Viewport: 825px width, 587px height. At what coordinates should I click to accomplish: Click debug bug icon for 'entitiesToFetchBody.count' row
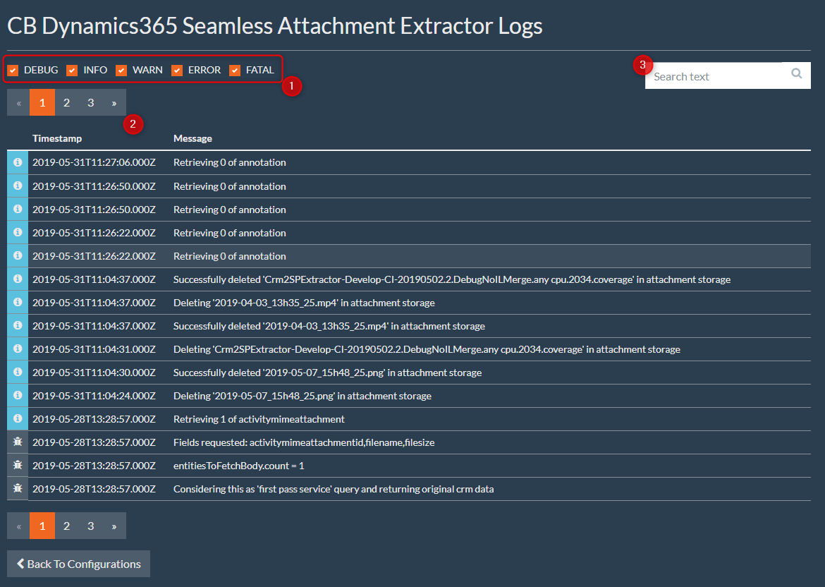18,465
